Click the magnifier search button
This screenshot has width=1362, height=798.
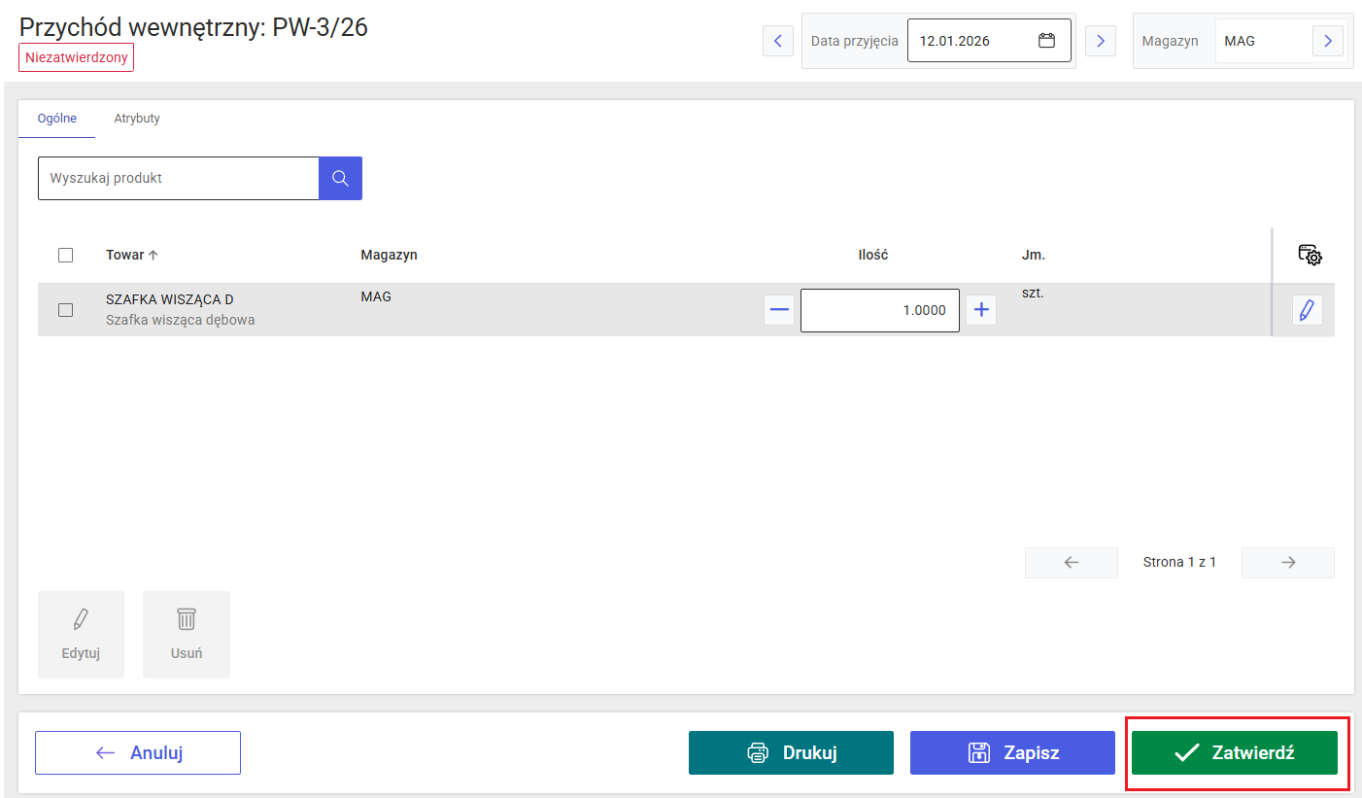click(x=340, y=178)
